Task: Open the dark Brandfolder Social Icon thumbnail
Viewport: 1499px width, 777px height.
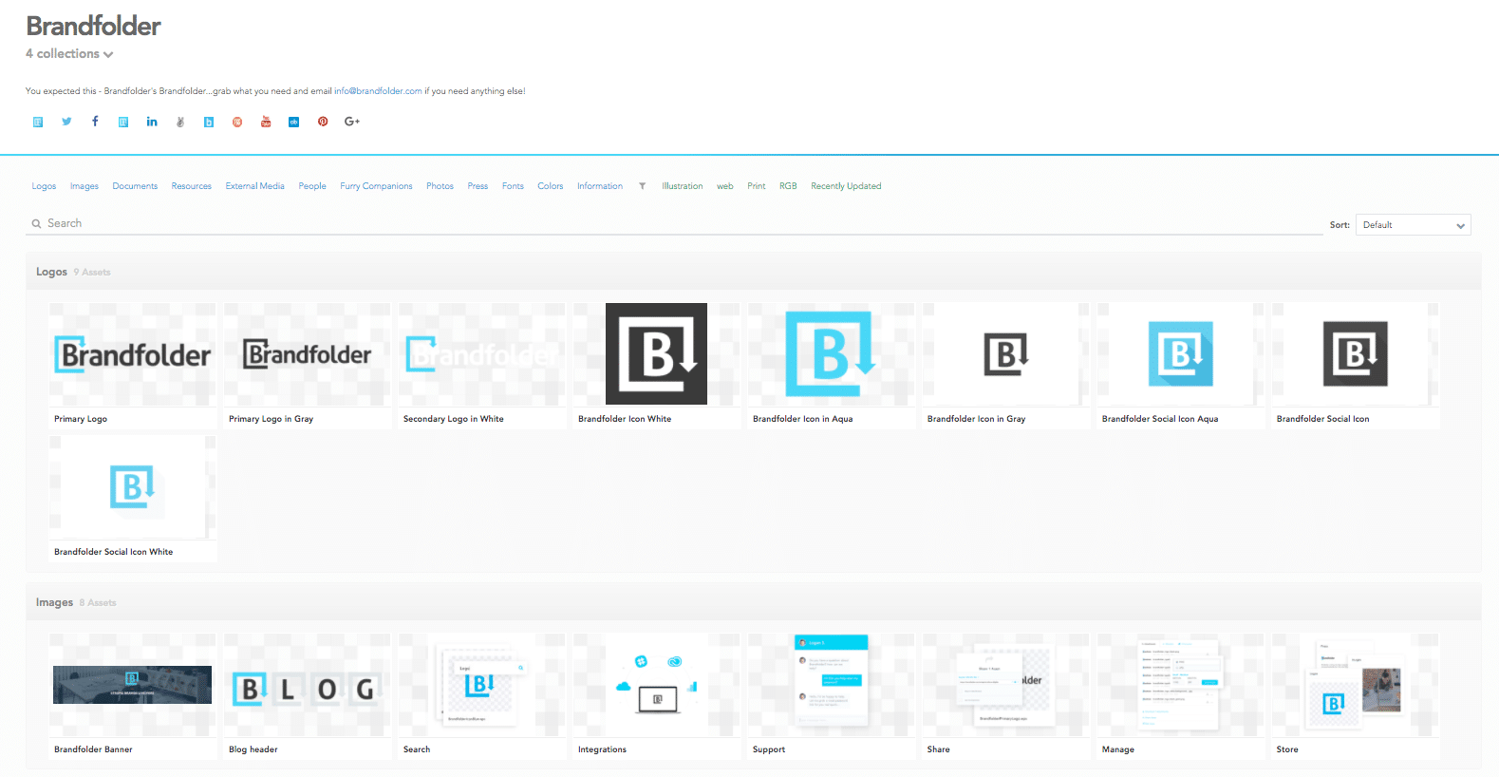Action: [x=1356, y=354]
